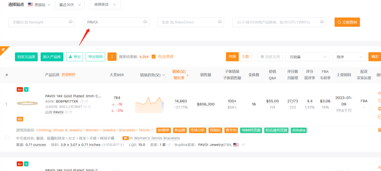
Task: Toggle the 包含变体 checkbox
Action: coord(153,57)
